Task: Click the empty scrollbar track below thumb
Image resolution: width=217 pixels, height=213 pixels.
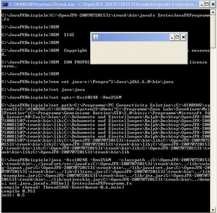Action: click(x=213, y=127)
